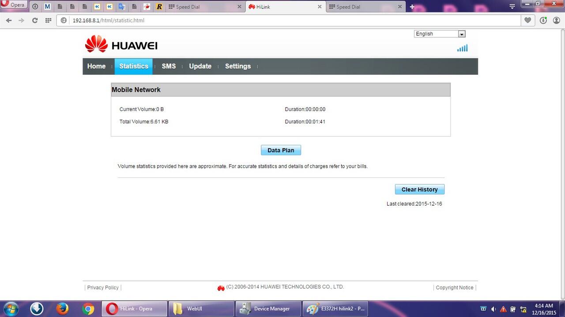Open the pinned Google Translate tab
This screenshot has height=317, width=565.
tap(122, 7)
